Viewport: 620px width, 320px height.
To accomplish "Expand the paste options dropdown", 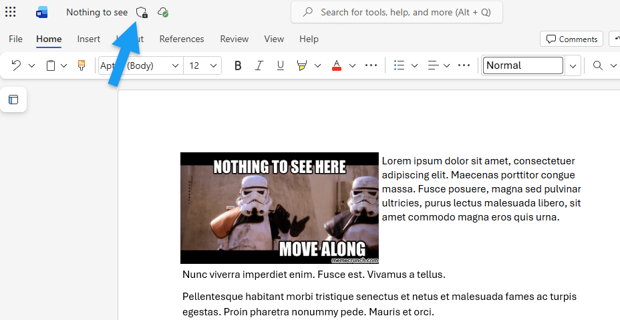I will click(x=64, y=65).
